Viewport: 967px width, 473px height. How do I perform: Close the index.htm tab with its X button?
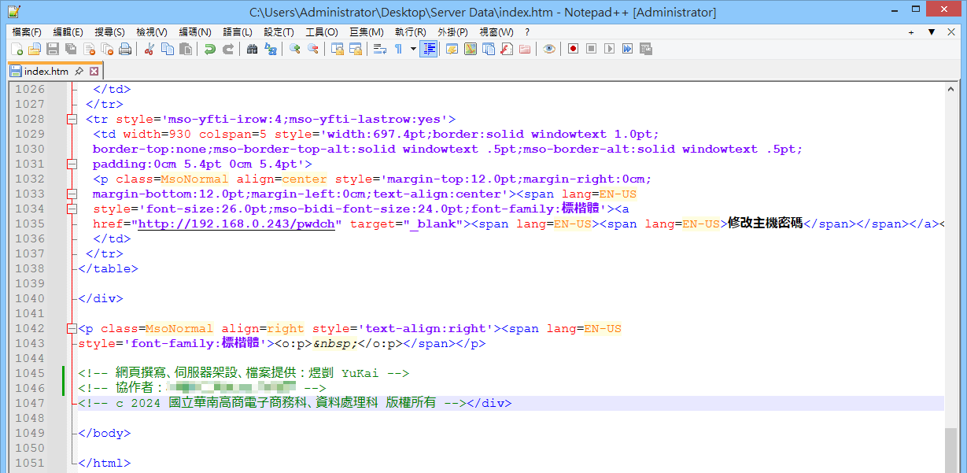click(94, 71)
